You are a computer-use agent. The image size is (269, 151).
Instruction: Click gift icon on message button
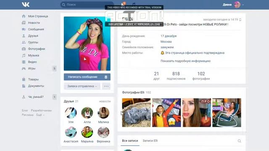point(106,77)
